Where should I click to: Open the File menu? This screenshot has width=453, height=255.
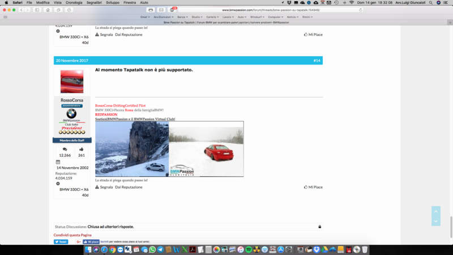click(x=29, y=3)
